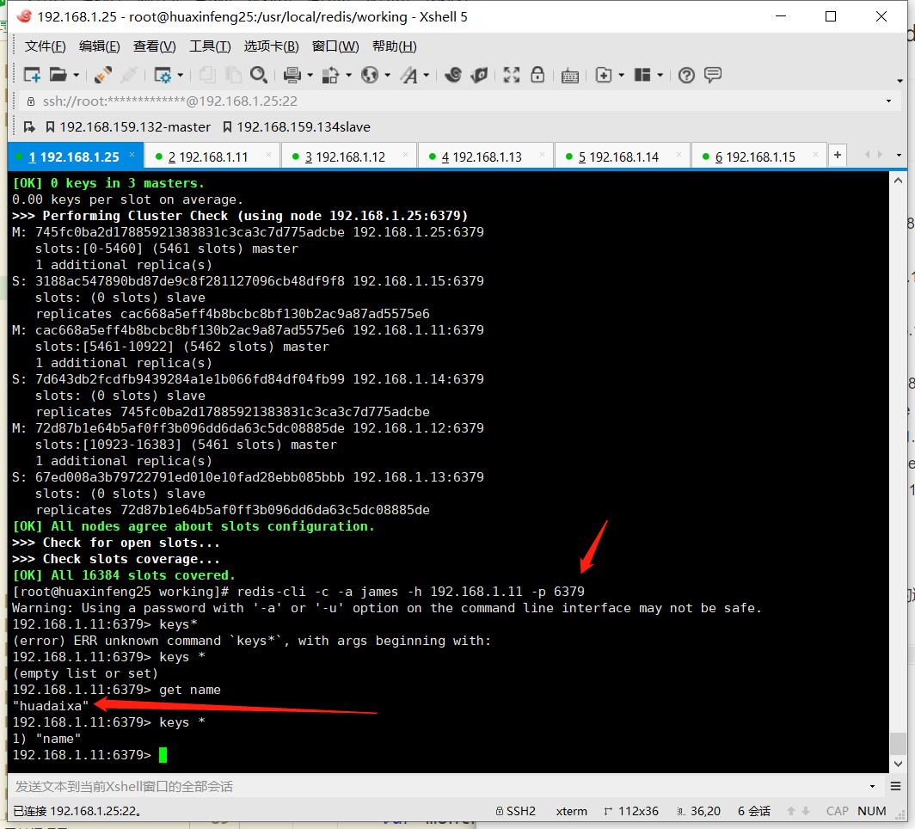Expand the globe encoding dropdown arrow
The height and width of the screenshot is (829, 915).
pyautogui.click(x=388, y=76)
